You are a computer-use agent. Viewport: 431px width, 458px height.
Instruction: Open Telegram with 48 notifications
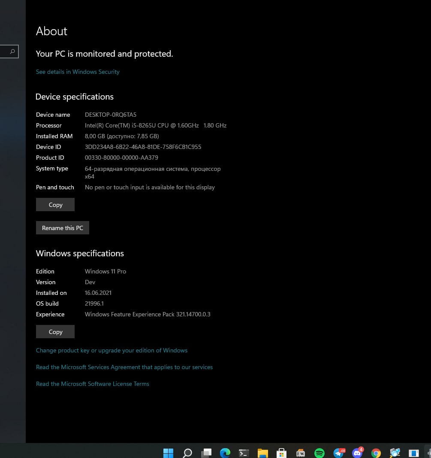tap(339, 453)
